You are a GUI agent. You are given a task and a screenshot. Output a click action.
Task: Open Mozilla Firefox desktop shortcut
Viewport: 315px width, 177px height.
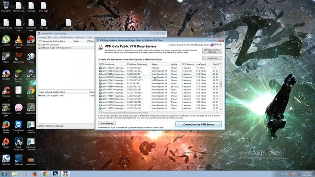pyautogui.click(x=6, y=127)
